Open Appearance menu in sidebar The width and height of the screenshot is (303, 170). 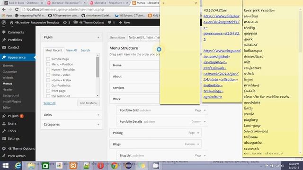click(18, 57)
